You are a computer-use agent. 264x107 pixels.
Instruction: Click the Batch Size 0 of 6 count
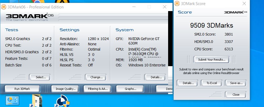pos(47,65)
